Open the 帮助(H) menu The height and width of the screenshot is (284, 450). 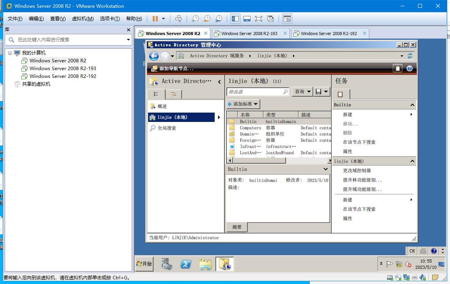134,19
